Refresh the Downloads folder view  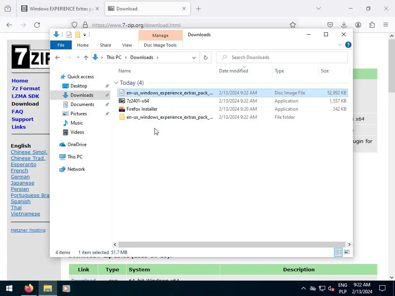(206, 58)
